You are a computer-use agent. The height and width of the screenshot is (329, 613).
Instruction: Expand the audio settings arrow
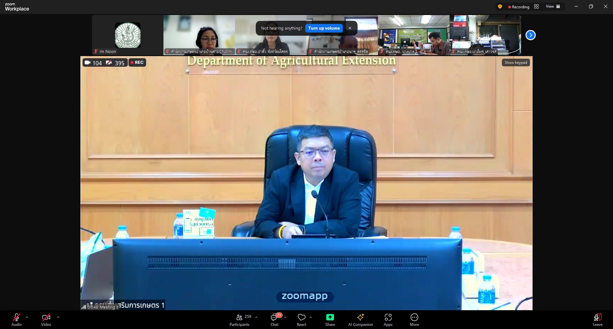(x=27, y=317)
